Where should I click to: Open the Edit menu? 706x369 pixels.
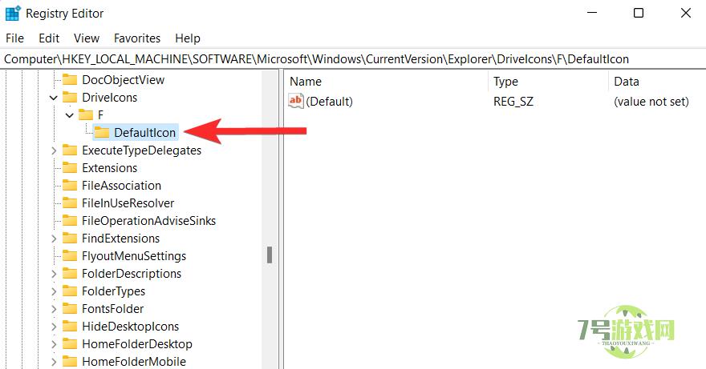[49, 38]
